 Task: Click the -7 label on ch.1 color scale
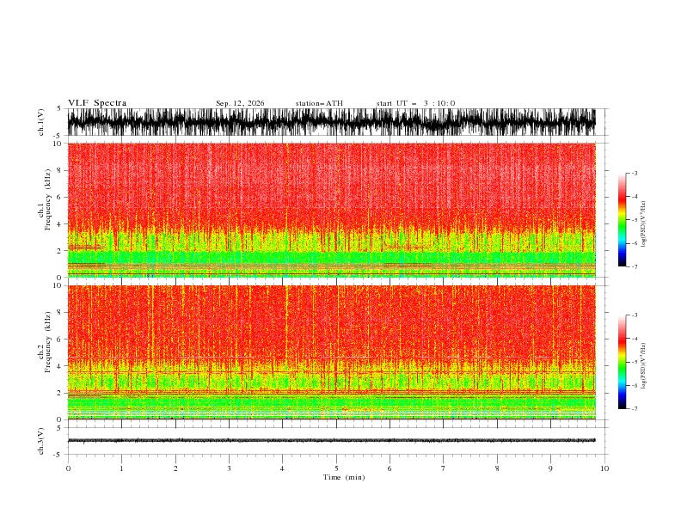(635, 266)
